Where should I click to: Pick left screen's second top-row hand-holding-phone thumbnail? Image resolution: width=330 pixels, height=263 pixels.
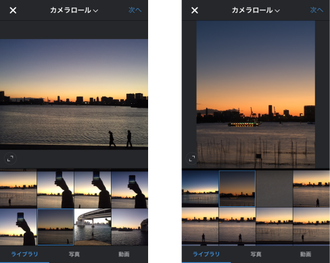(x=55, y=189)
